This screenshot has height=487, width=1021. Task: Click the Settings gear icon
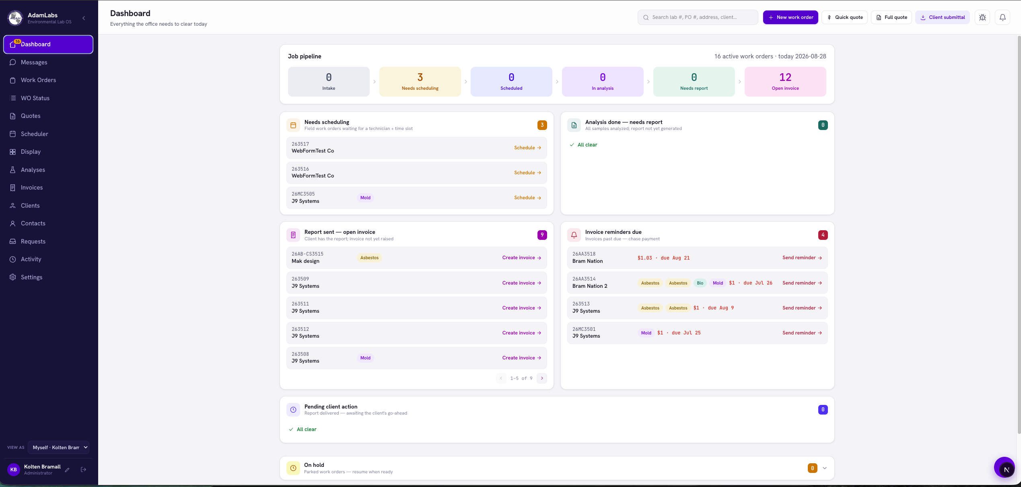coord(13,277)
